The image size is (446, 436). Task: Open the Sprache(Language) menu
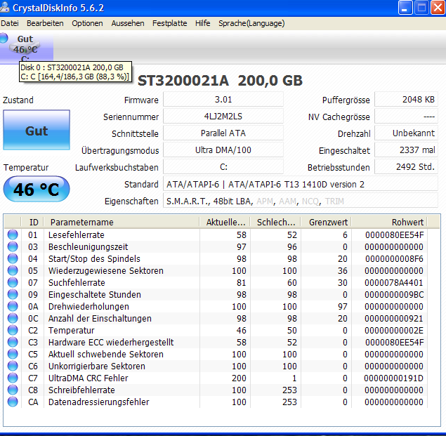pyautogui.click(x=251, y=23)
